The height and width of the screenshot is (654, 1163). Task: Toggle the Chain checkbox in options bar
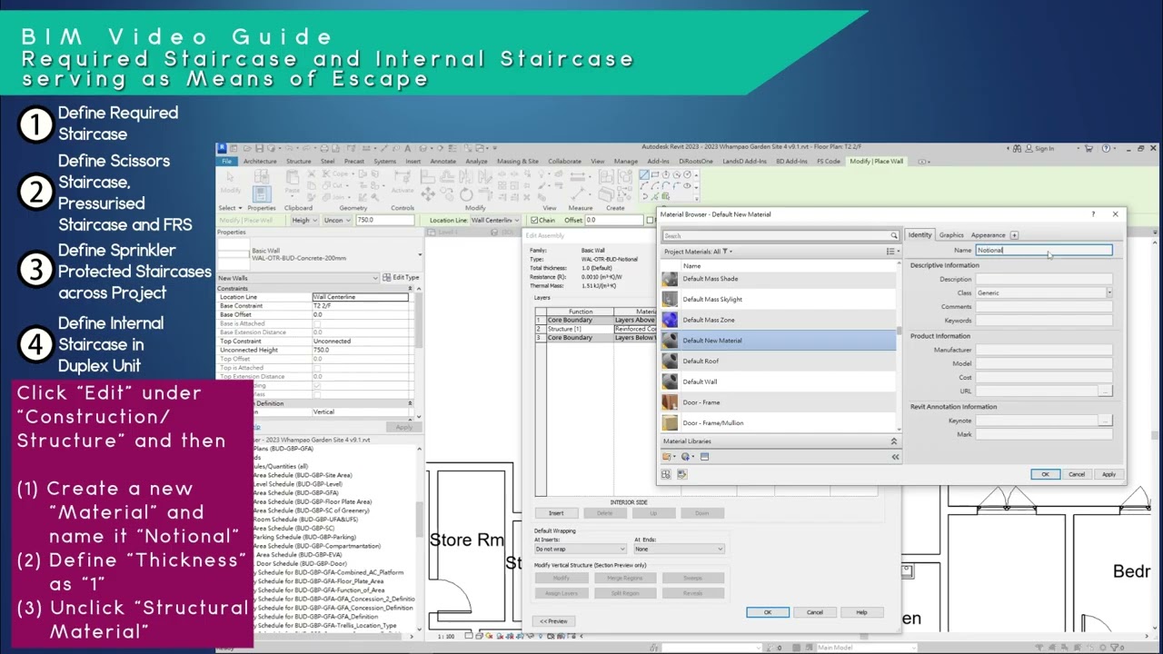coord(533,220)
